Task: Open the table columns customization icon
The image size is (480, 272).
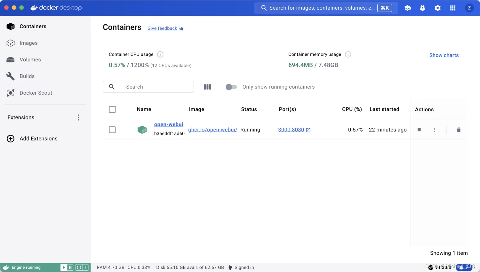Action: click(x=207, y=87)
